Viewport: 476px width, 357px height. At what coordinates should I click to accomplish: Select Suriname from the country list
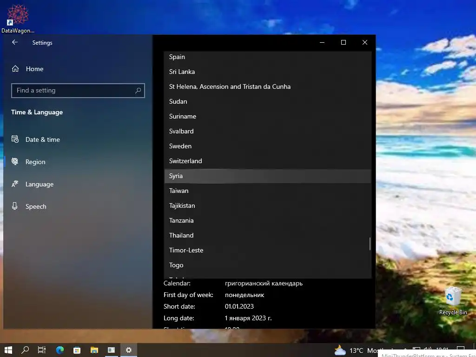(x=267, y=116)
